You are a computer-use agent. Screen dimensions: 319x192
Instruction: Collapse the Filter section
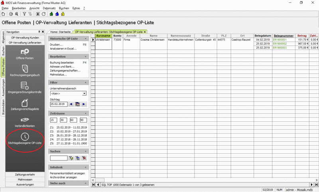86,83
